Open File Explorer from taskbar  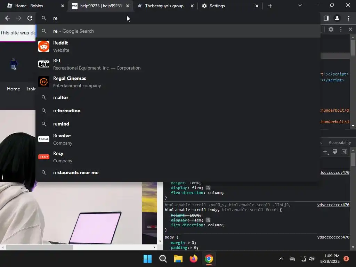178,259
